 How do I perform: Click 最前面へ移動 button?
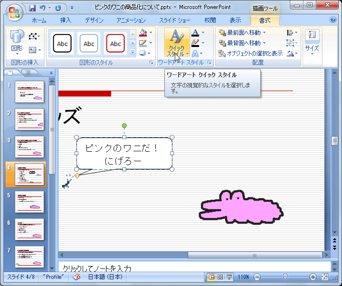pos(242,33)
